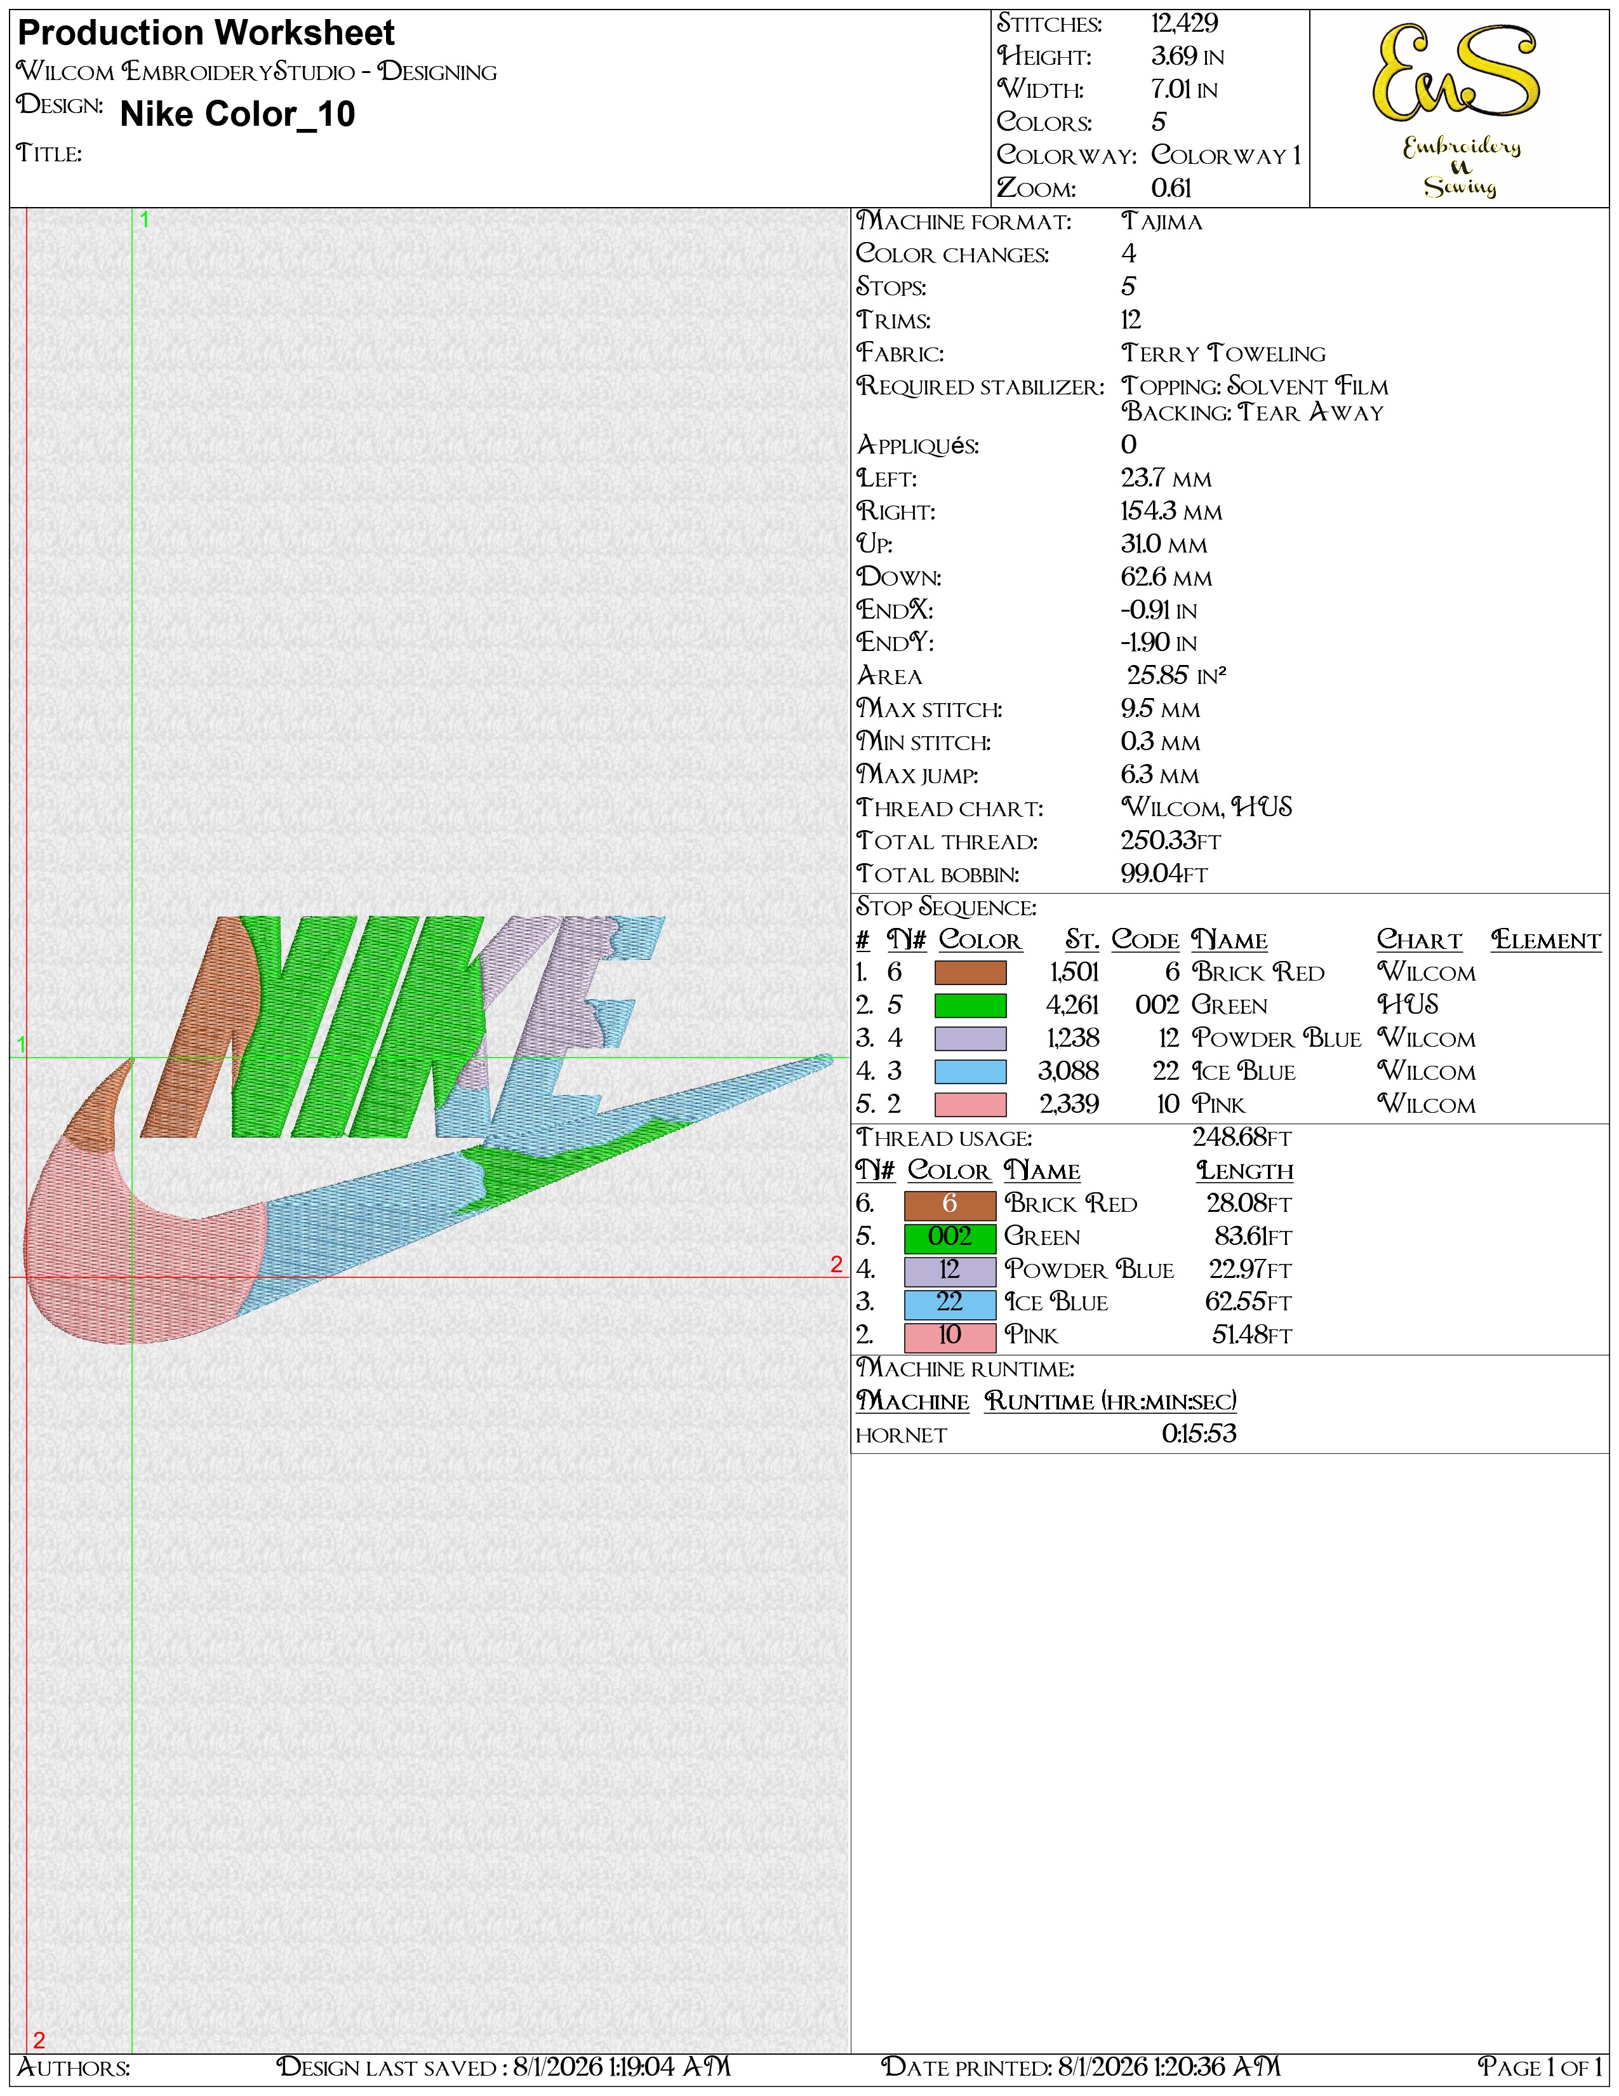1619x2096 pixels.
Task: Click Powder Blue thread length "22.97ft"
Action: (1249, 1270)
